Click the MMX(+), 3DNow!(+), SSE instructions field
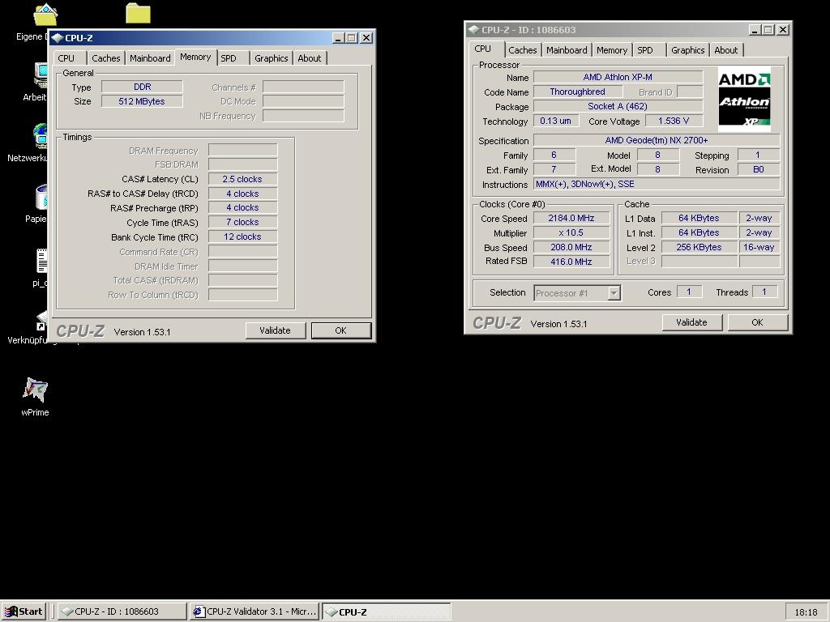The height and width of the screenshot is (622, 830). pyautogui.click(x=657, y=184)
